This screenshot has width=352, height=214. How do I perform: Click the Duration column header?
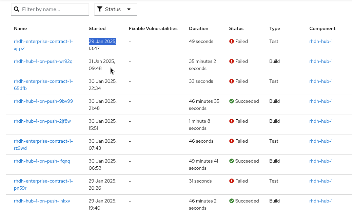tap(198, 29)
